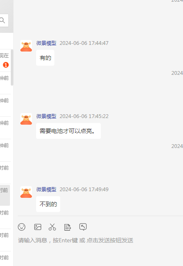Select the 需要电池才可以点亮 message bubble
The height and width of the screenshot is (266, 183).
click(x=68, y=131)
